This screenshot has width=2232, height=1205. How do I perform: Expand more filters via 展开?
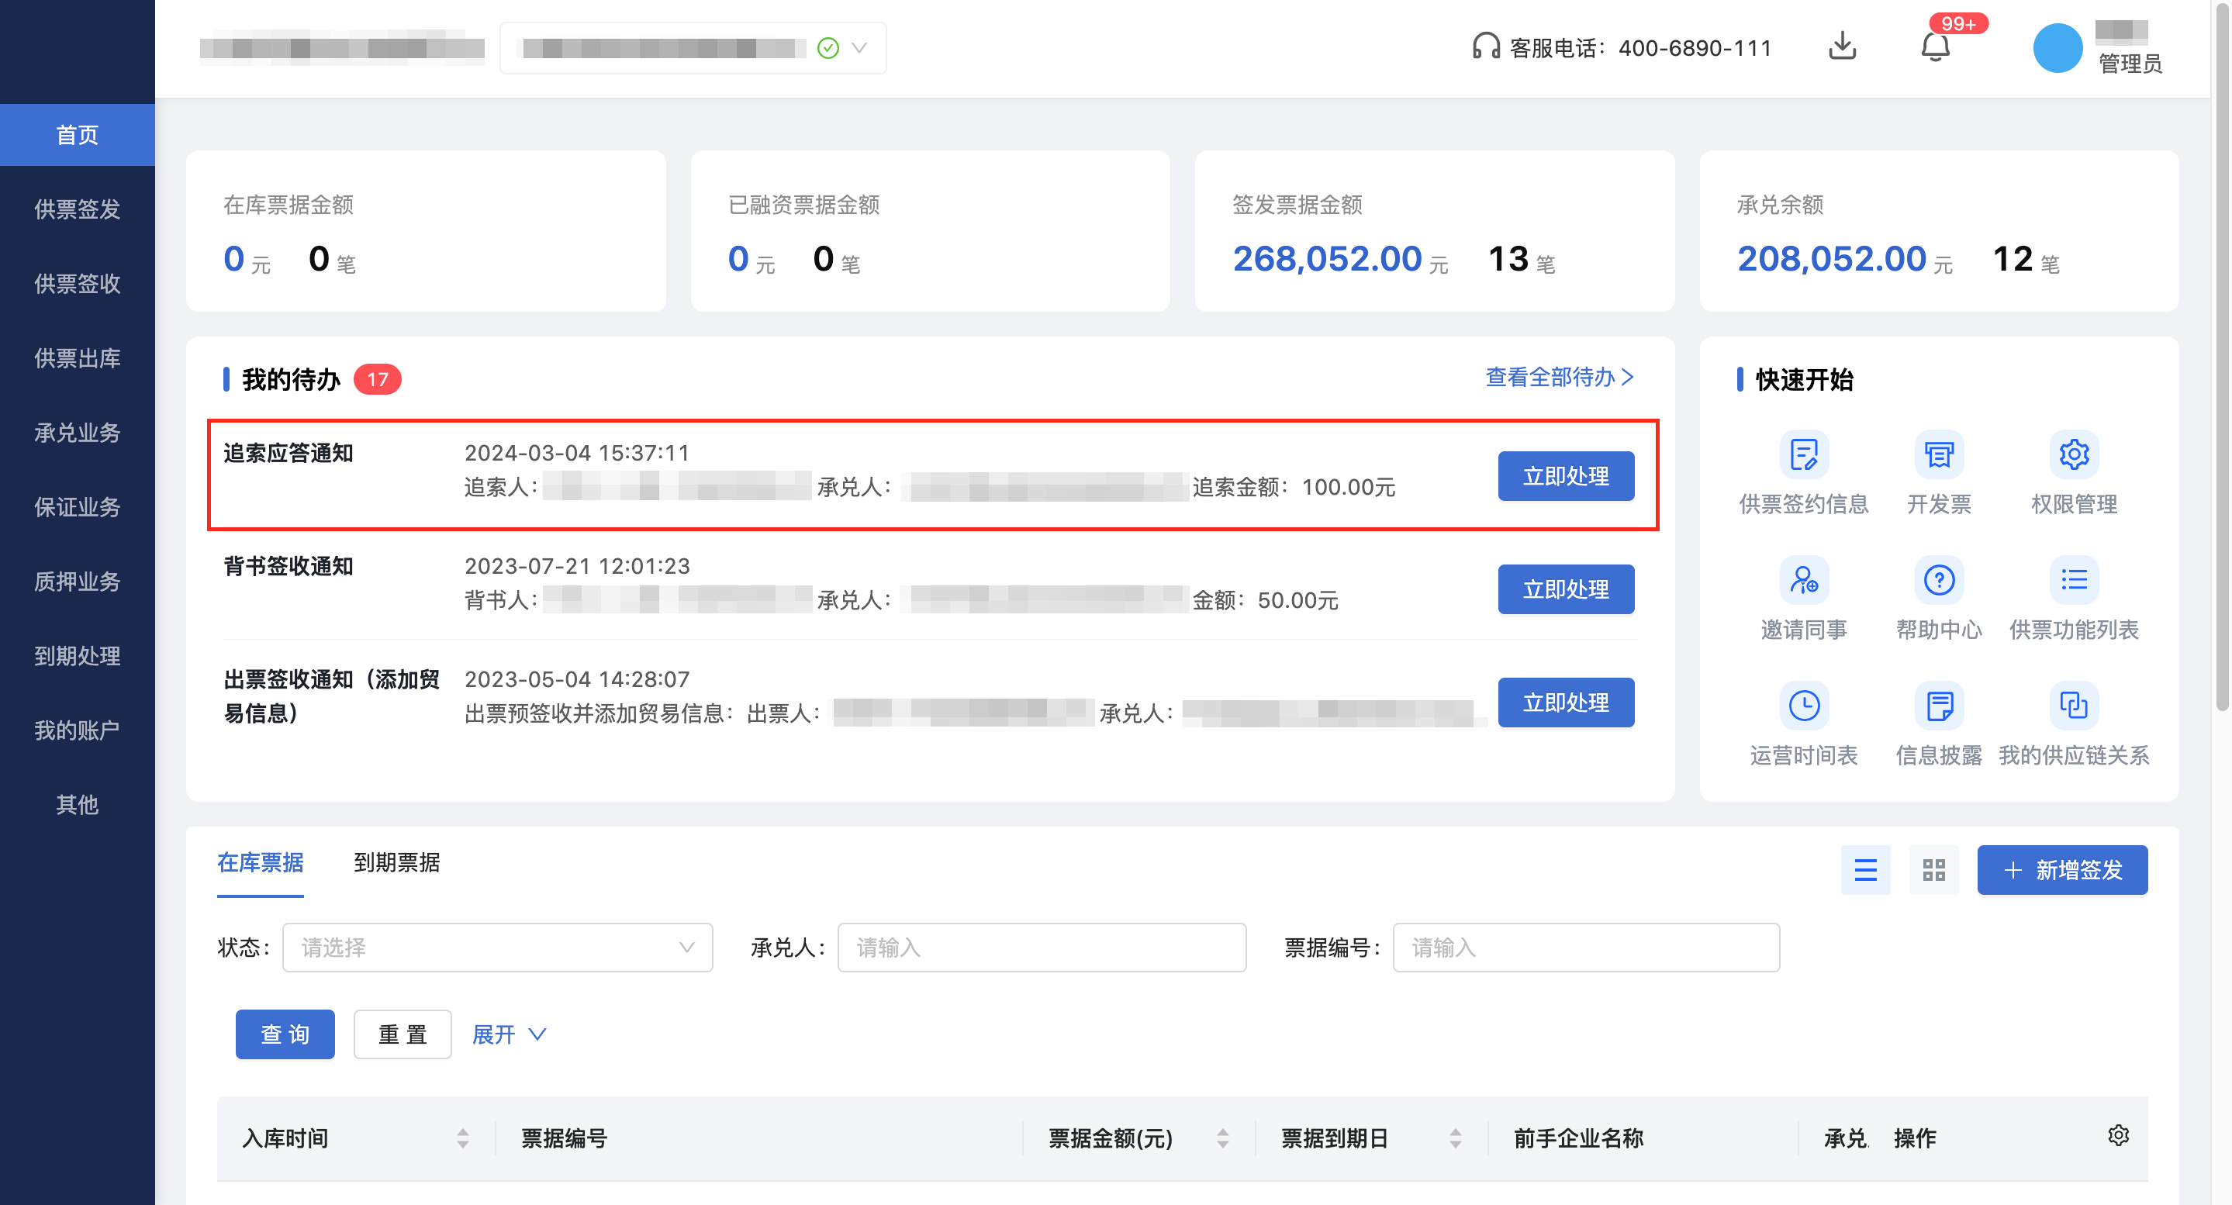(509, 1034)
